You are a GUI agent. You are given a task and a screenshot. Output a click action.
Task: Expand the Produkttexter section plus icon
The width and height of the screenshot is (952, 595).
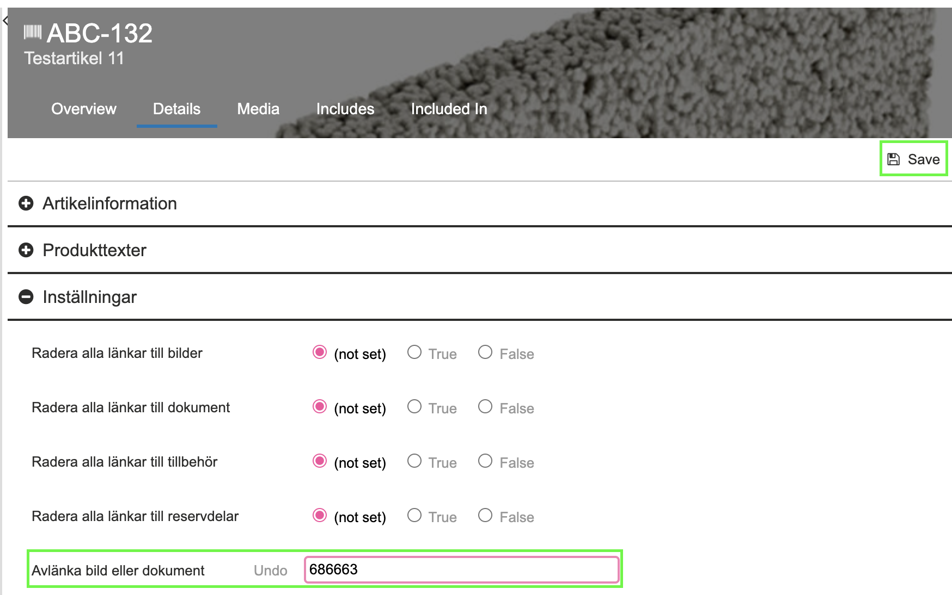(26, 250)
